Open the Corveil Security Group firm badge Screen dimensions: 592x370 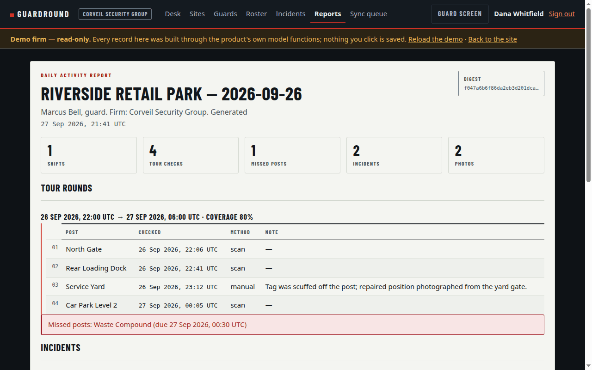coord(115,14)
